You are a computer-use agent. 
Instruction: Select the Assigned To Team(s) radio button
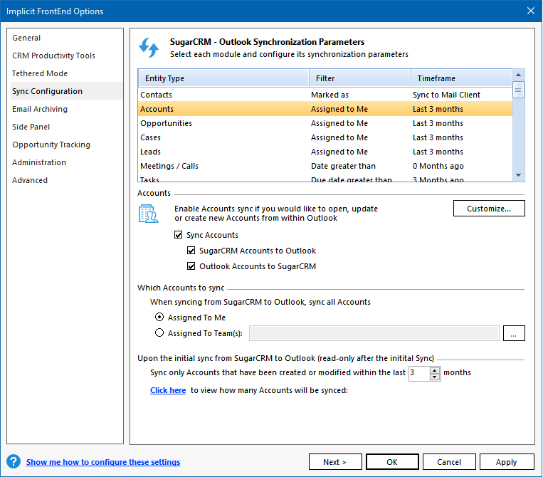(x=159, y=333)
